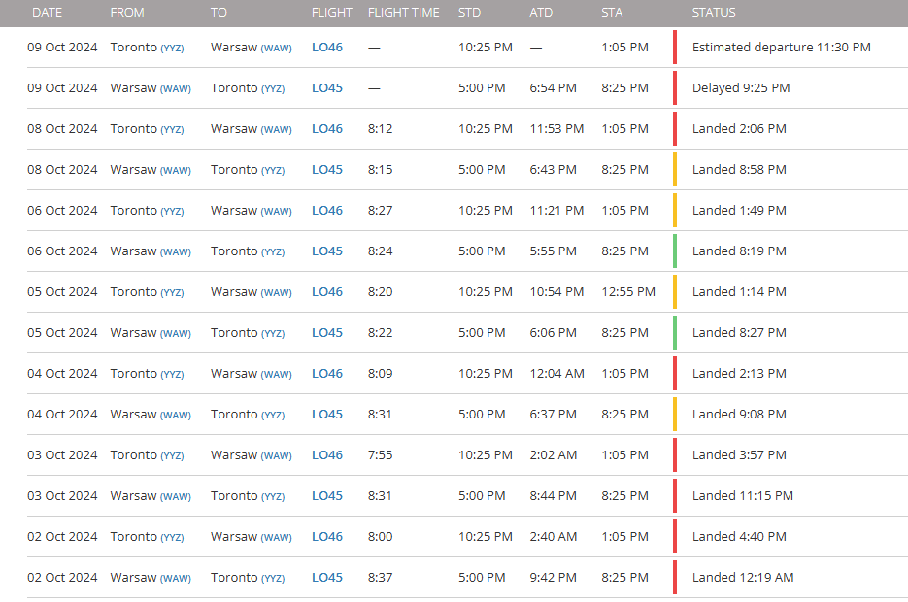Click ATD value 10:54 PM
This screenshot has width=908, height=602.
coord(556,291)
